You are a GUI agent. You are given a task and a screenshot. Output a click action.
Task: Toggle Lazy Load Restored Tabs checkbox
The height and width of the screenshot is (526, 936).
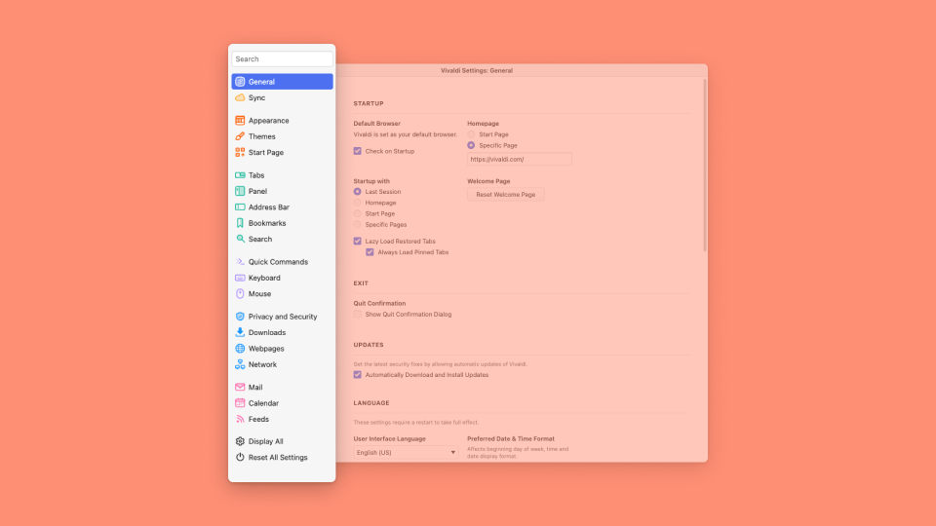[358, 242]
